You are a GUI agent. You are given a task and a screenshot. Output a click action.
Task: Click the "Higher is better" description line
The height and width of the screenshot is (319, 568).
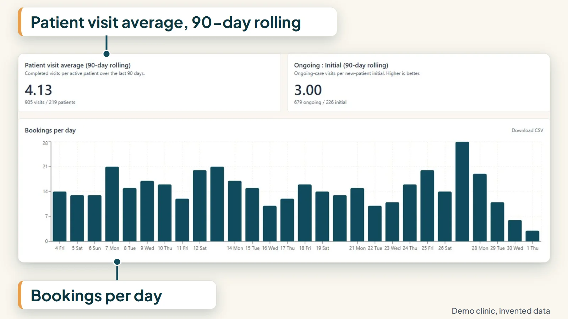[357, 73]
